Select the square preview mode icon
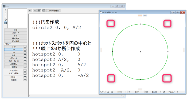The image size is (187, 100). [x=6, y=13]
